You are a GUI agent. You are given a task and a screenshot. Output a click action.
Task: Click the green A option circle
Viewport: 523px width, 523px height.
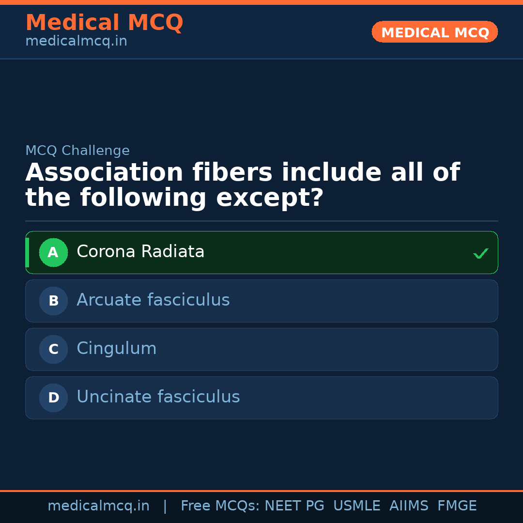coord(53,252)
